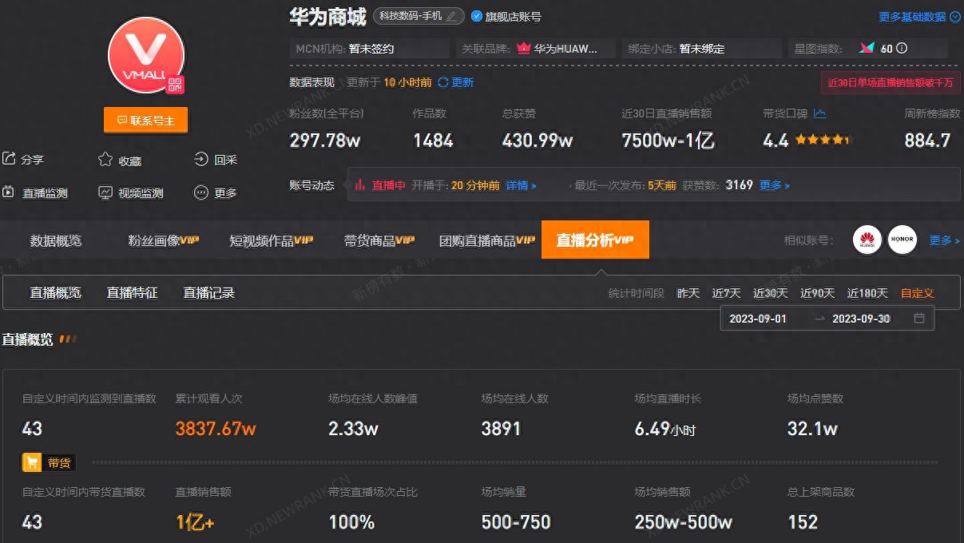Screen dimensions: 964x543
Task: Switch to 短视频作品 tab
Action: coord(271,240)
